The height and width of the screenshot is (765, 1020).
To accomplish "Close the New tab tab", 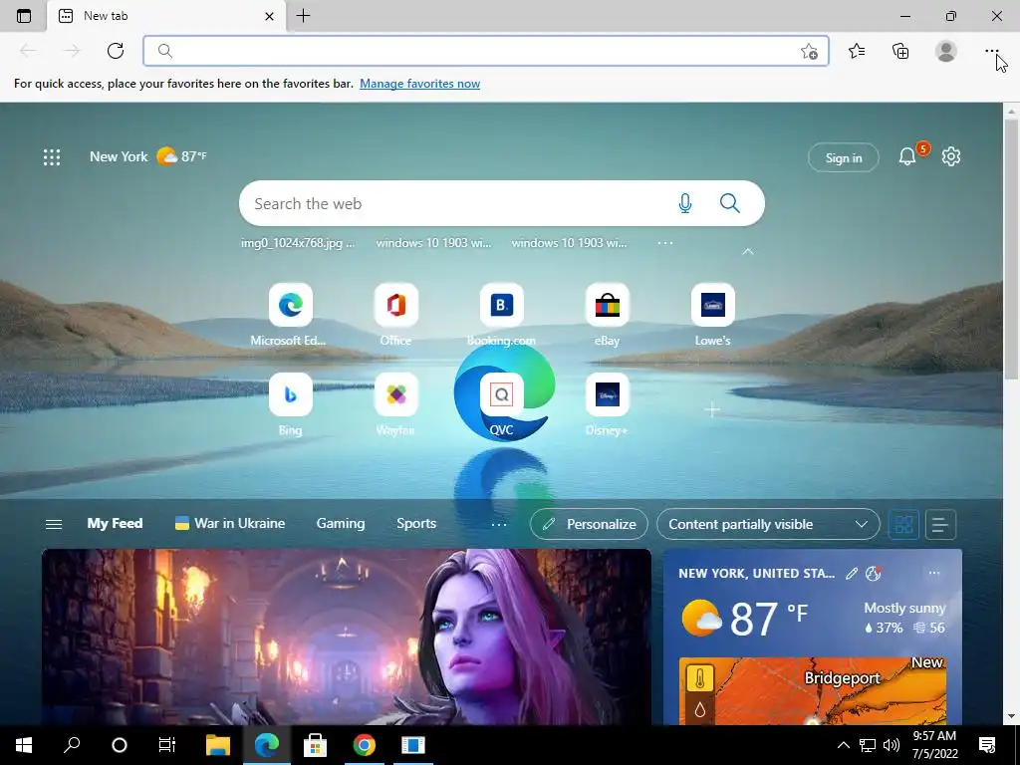I will [x=269, y=16].
